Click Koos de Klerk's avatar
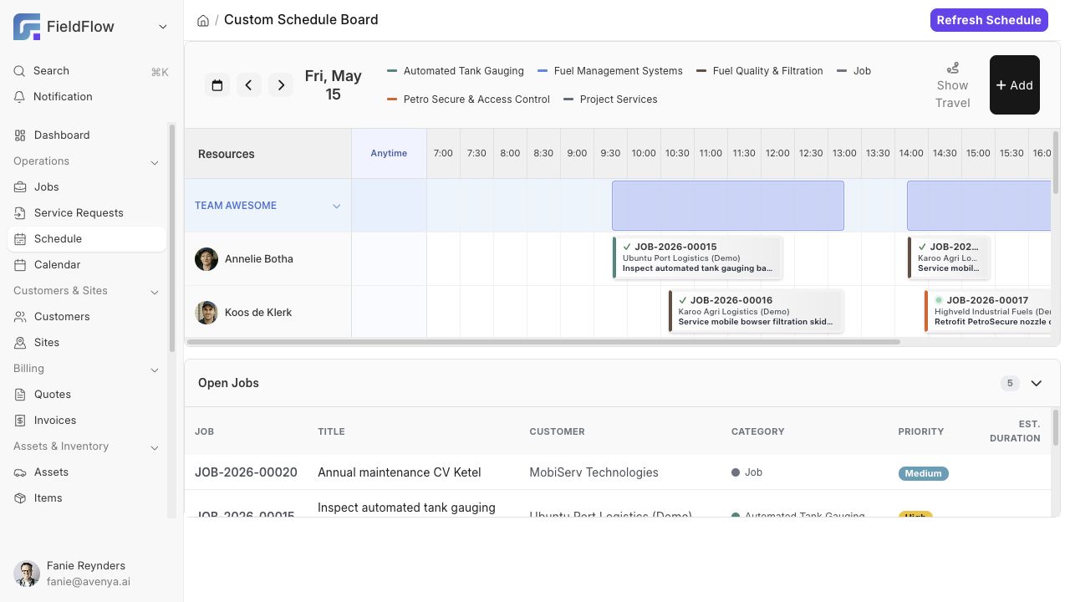 pyautogui.click(x=206, y=313)
